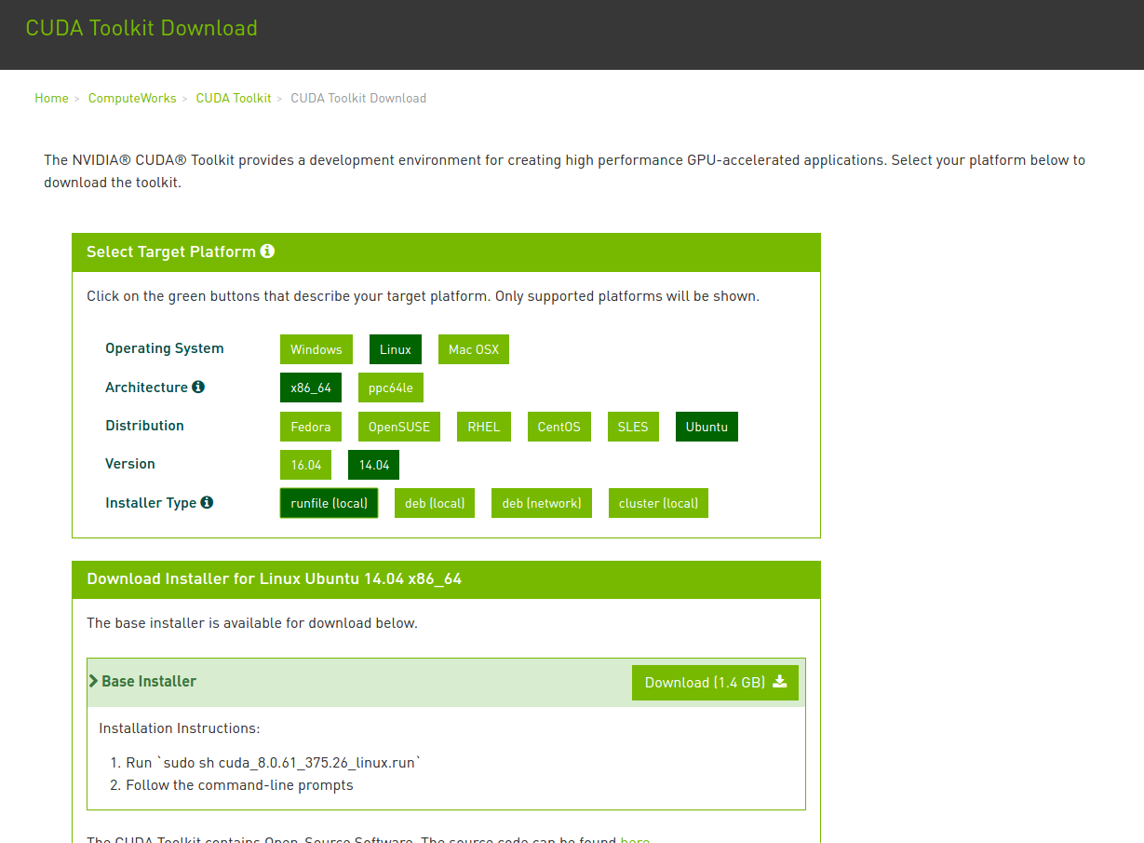Click the info icon beside Select Target Platform

[x=267, y=252]
